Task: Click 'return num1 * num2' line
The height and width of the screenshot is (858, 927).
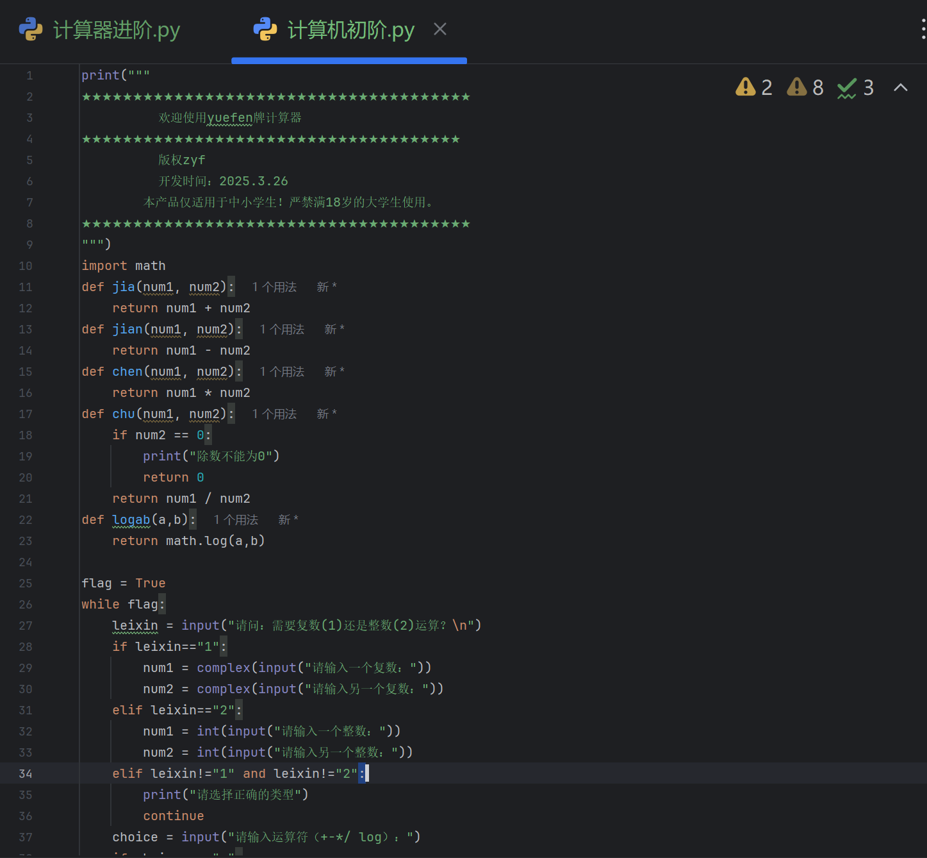Action: tap(181, 392)
